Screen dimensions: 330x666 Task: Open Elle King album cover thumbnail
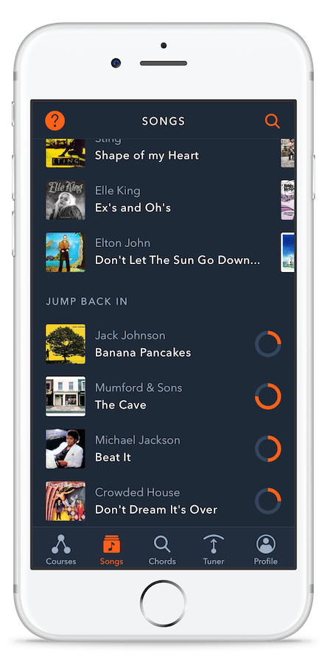(66, 200)
